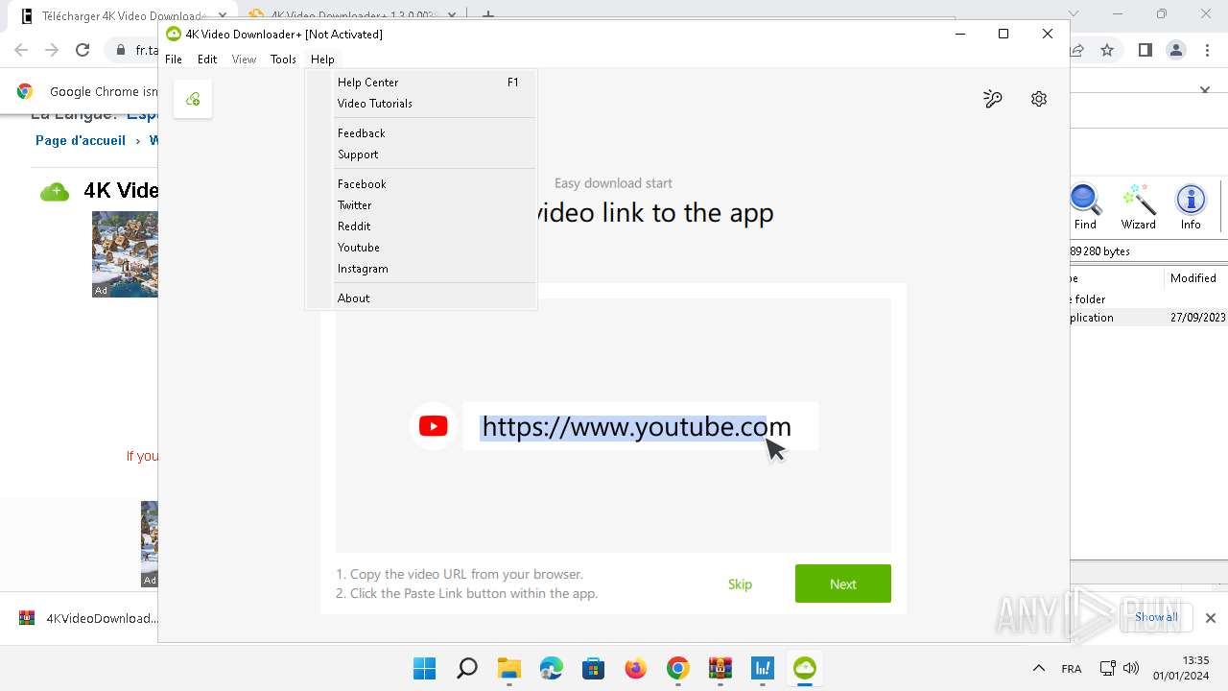Open a new Chrome tab

click(488, 15)
